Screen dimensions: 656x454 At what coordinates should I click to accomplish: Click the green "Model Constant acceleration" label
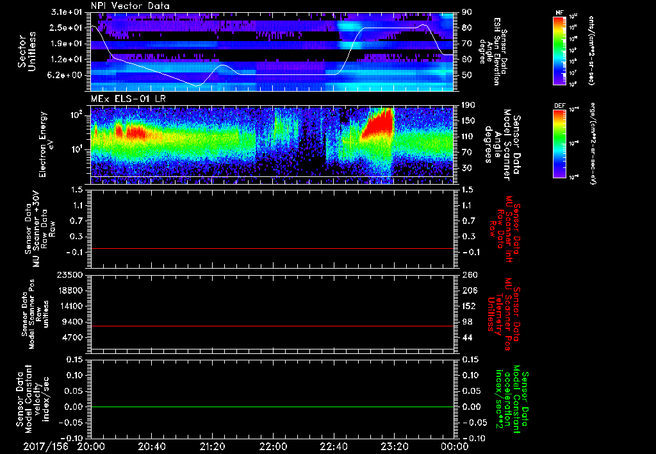click(x=512, y=399)
